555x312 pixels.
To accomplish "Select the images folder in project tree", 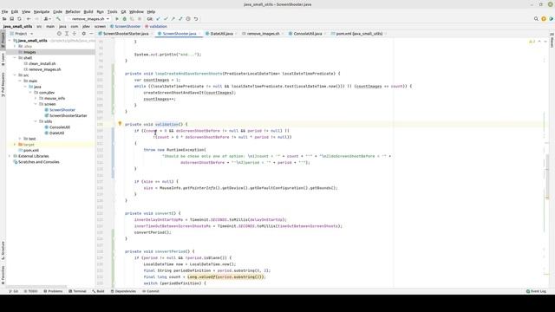I will [50, 52].
